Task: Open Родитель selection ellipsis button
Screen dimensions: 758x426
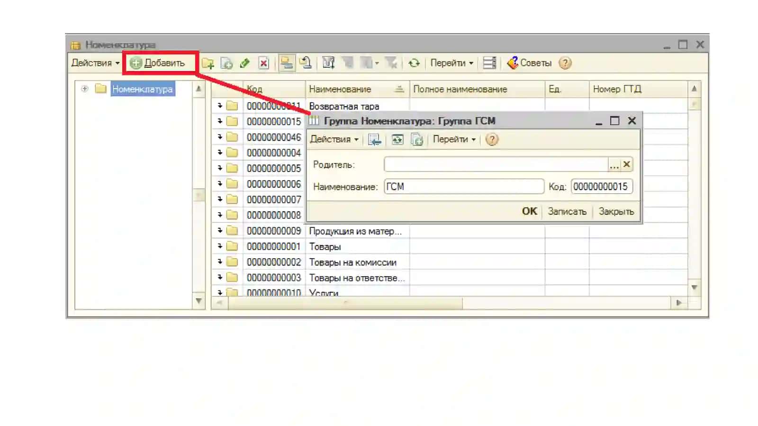Action: [614, 164]
